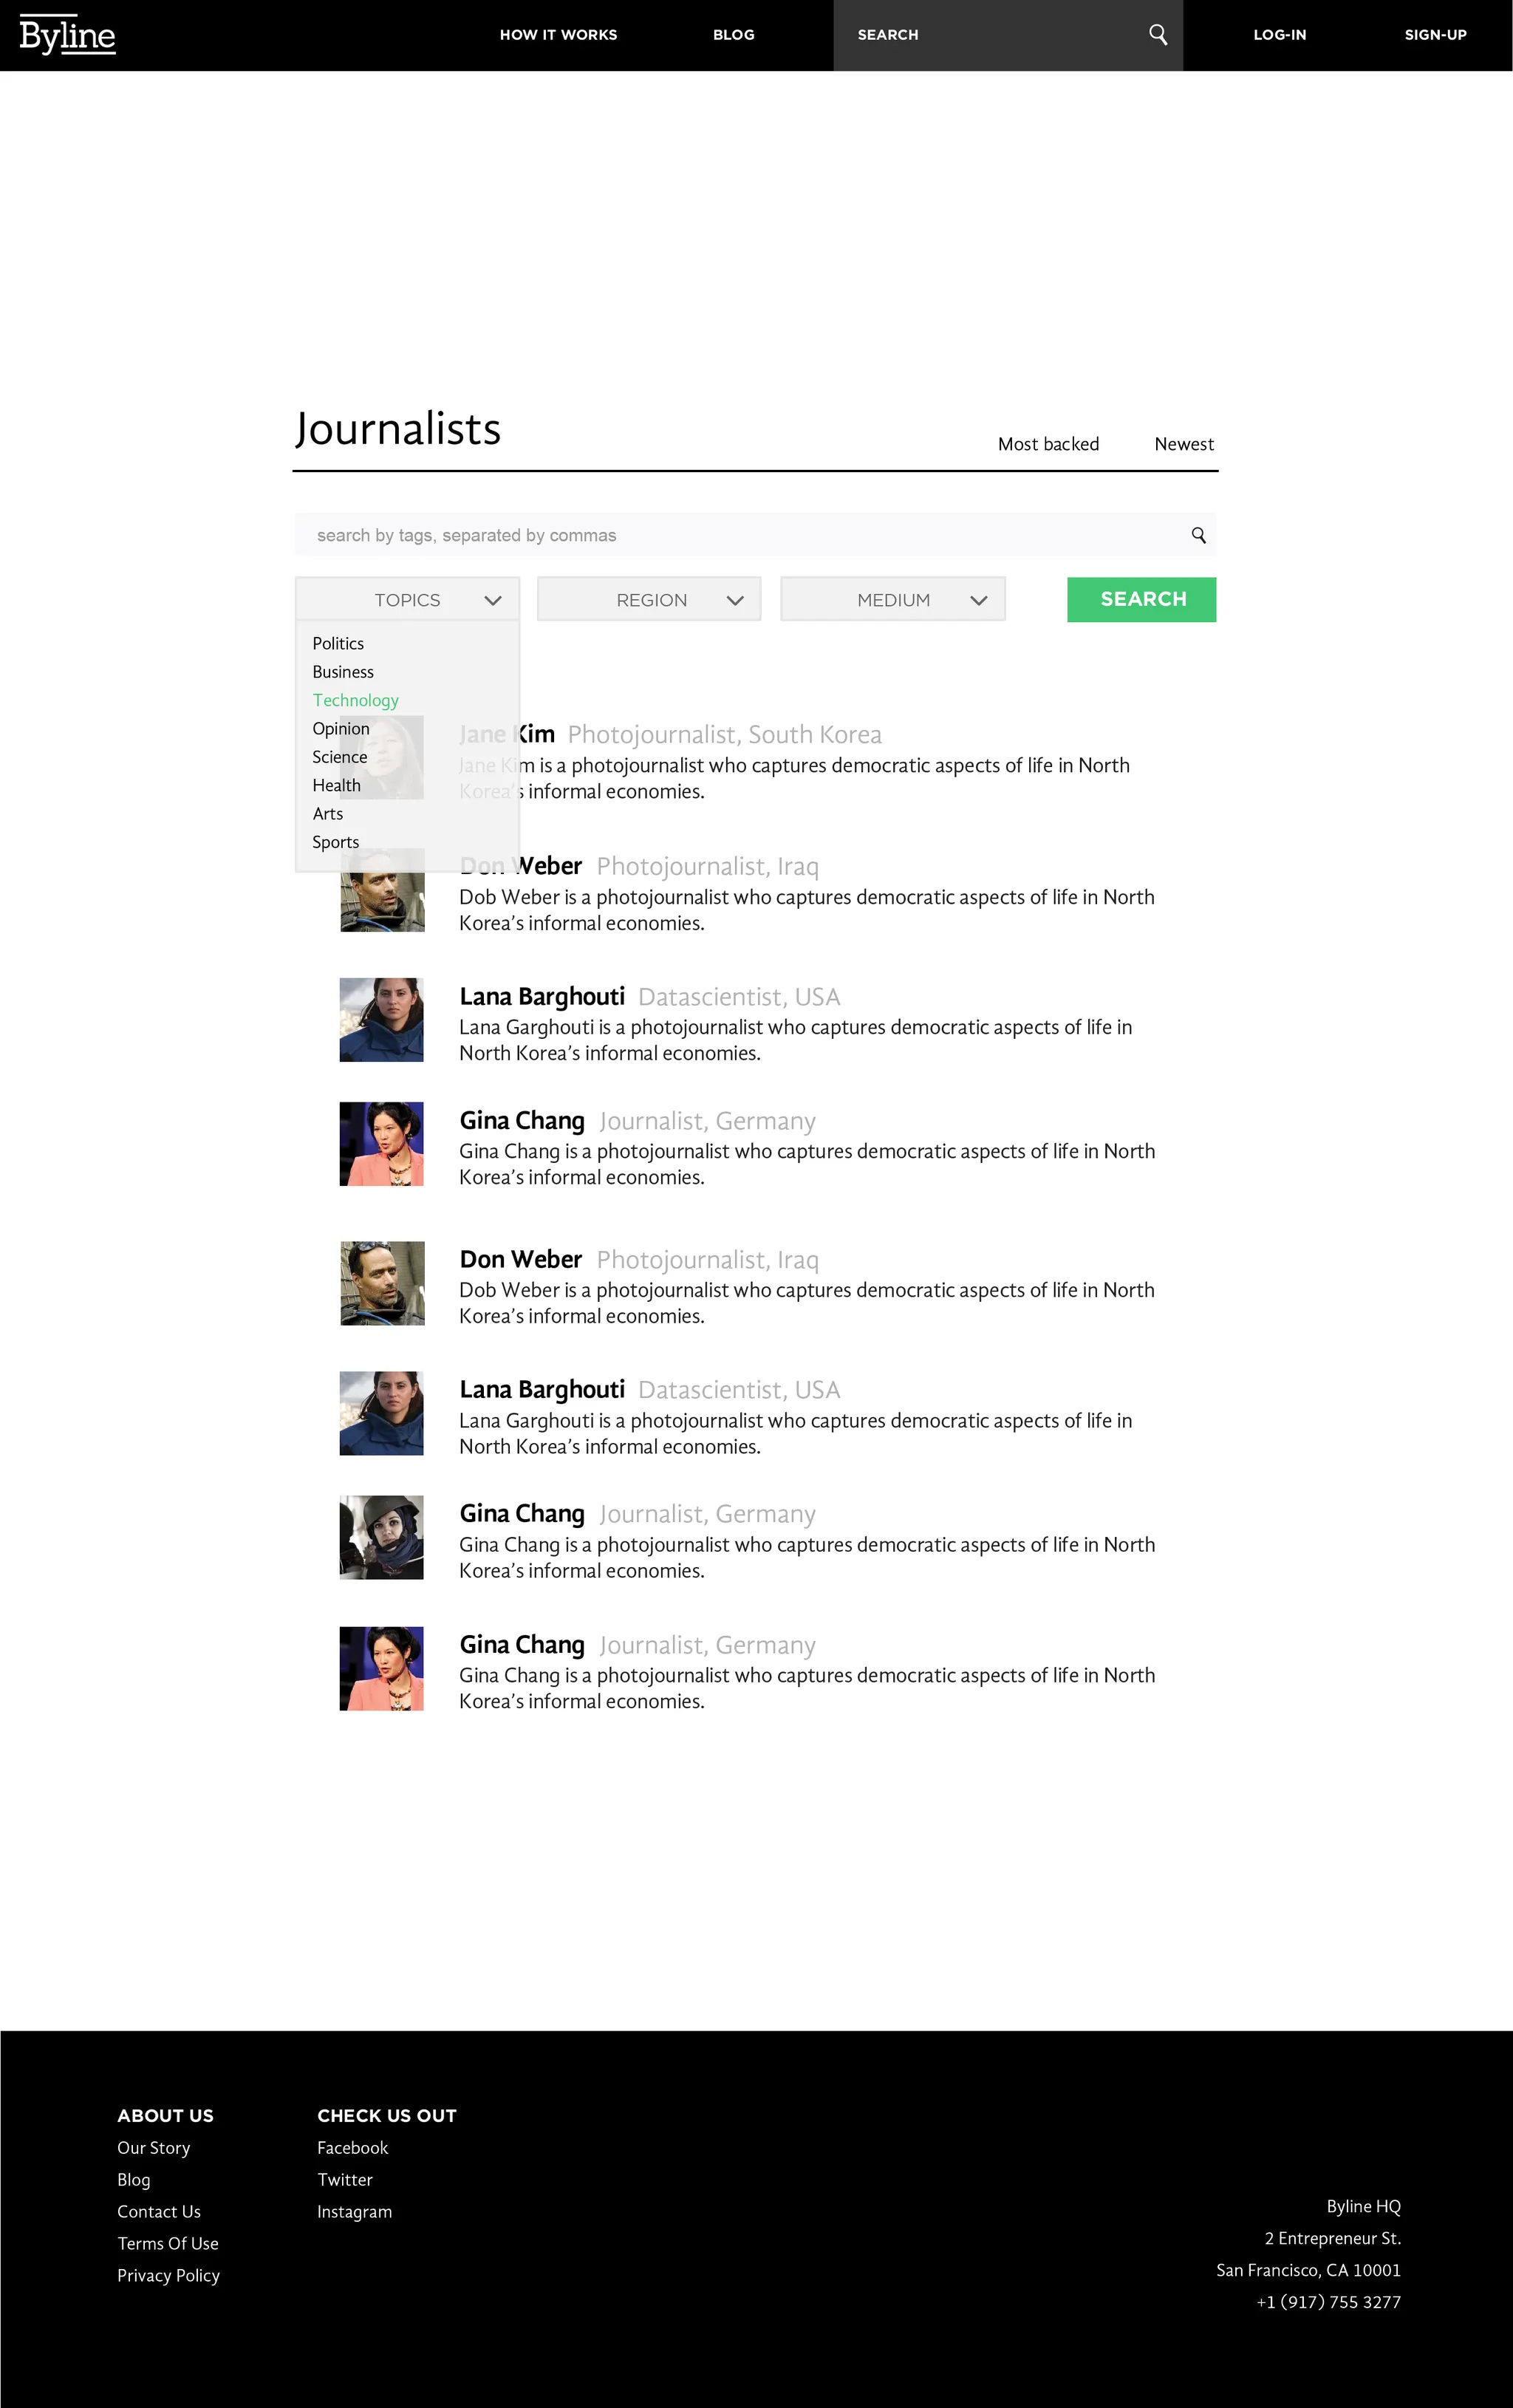Open the REGION dropdown
Viewport: 1513px width, 2408px height.
point(649,599)
